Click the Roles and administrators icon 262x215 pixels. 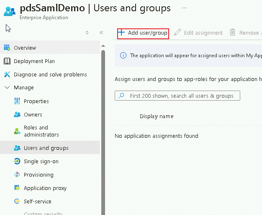17,131
